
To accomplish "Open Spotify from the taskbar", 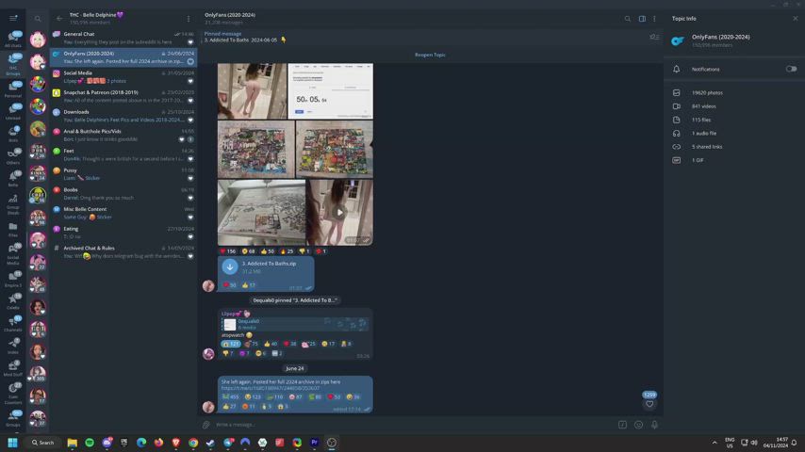I will (90, 443).
